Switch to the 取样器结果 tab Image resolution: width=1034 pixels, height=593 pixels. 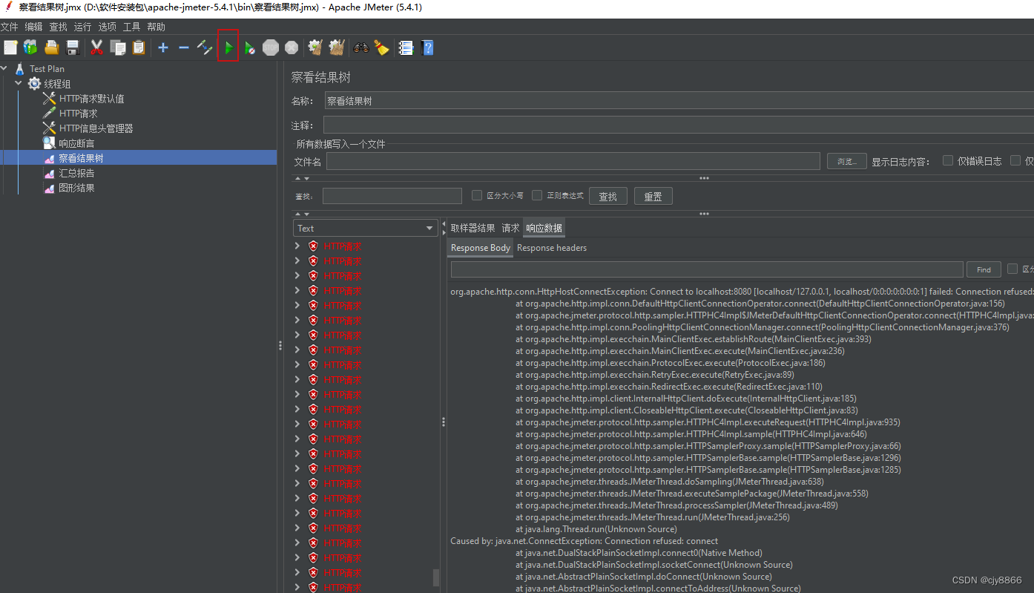coord(472,228)
